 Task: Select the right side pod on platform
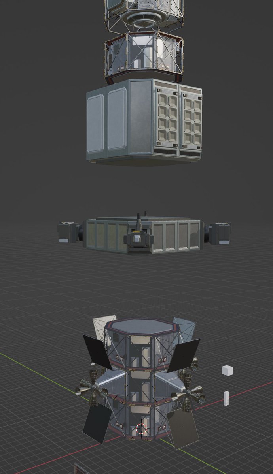click(x=219, y=233)
